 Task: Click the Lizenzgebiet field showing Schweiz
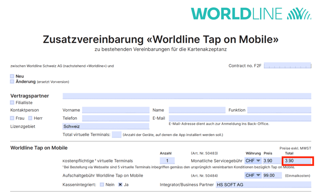click(106, 126)
